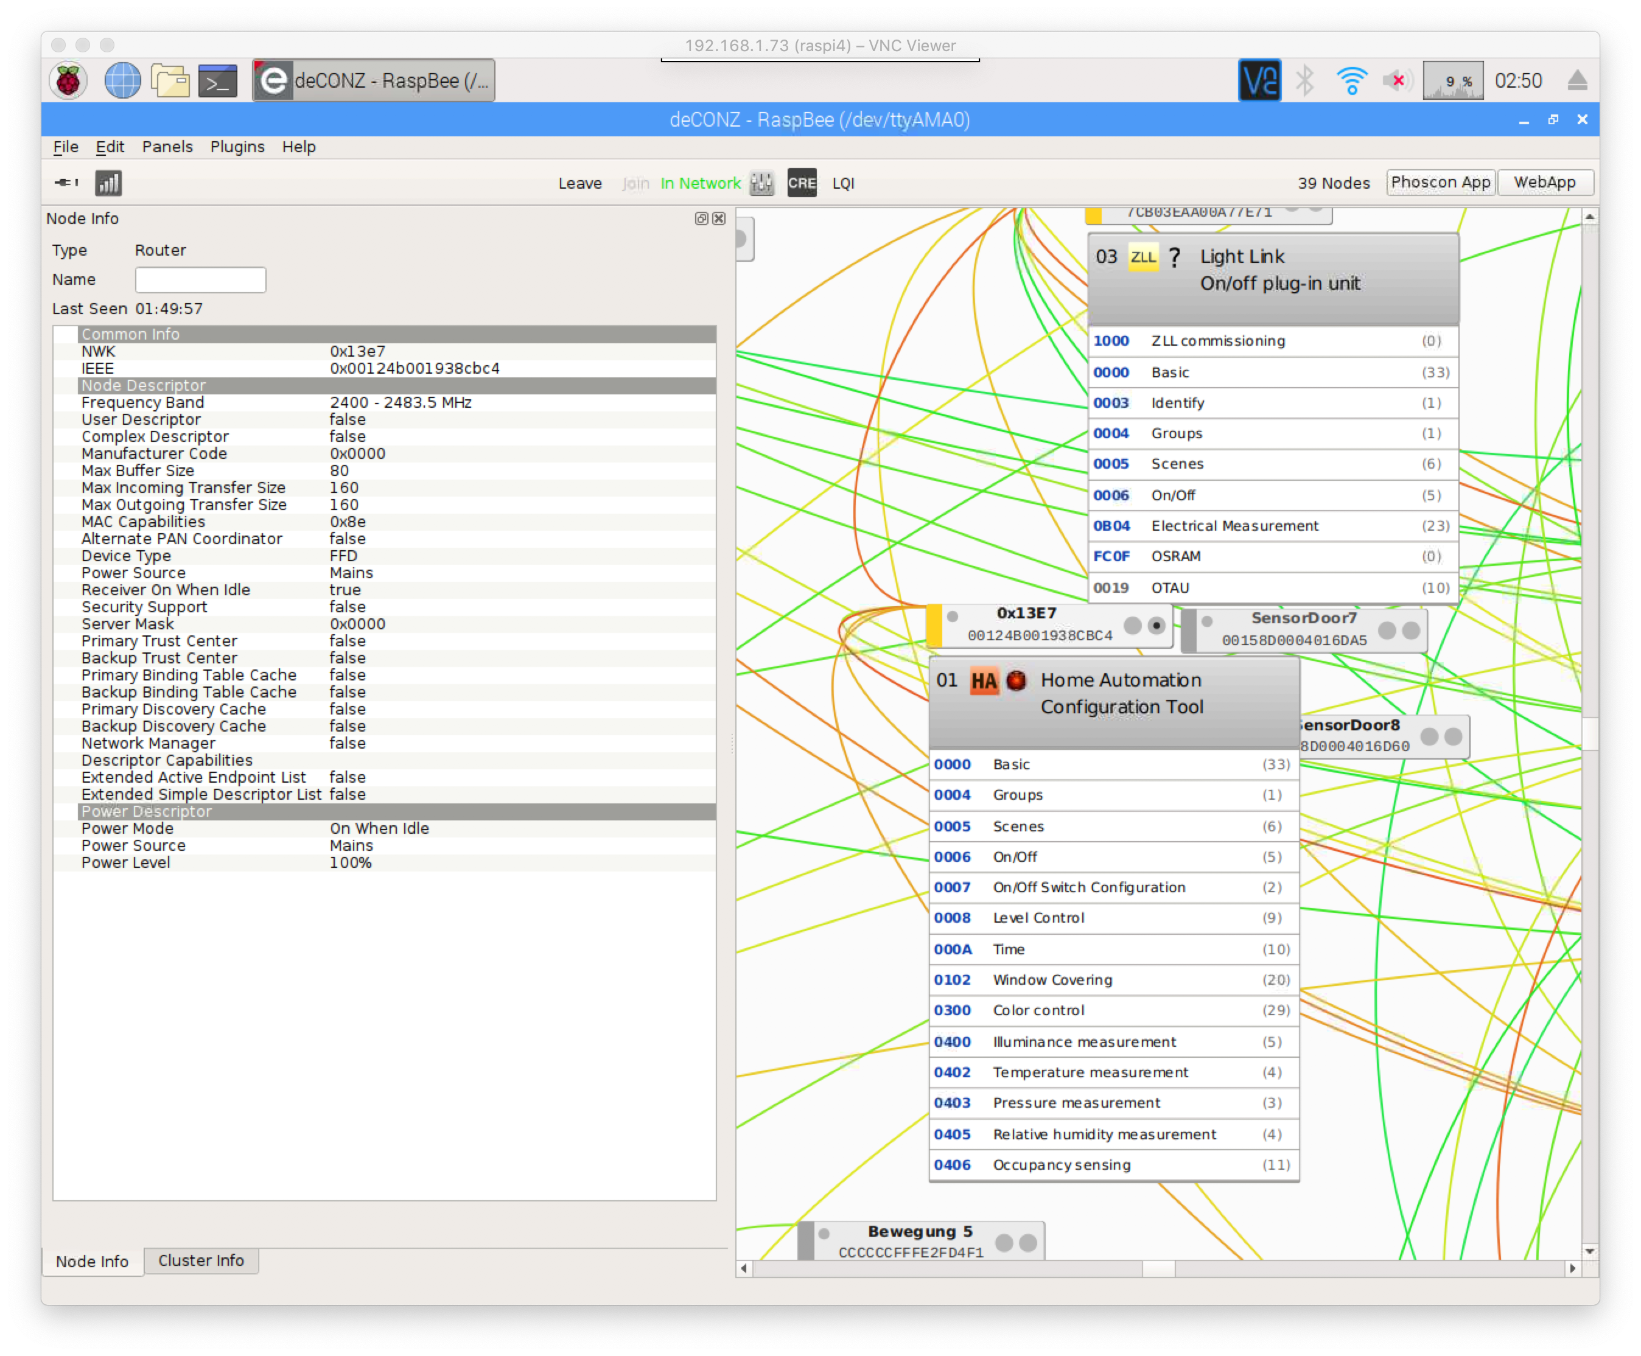The image size is (1641, 1356).
Task: Toggle left endpoint dot on SensorDoor7 node
Action: tap(1387, 631)
